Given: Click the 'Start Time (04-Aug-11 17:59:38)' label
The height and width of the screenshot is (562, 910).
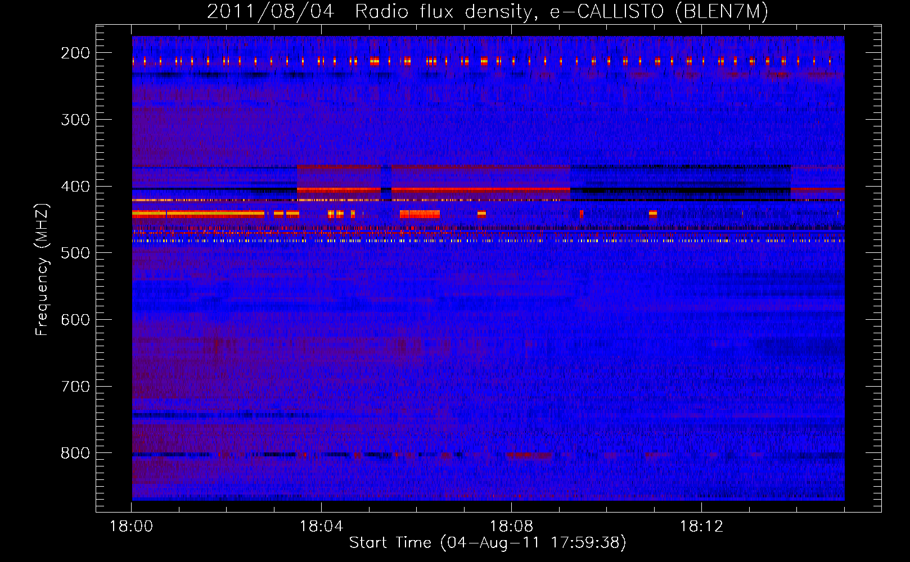Looking at the screenshot, I should click(x=488, y=543).
